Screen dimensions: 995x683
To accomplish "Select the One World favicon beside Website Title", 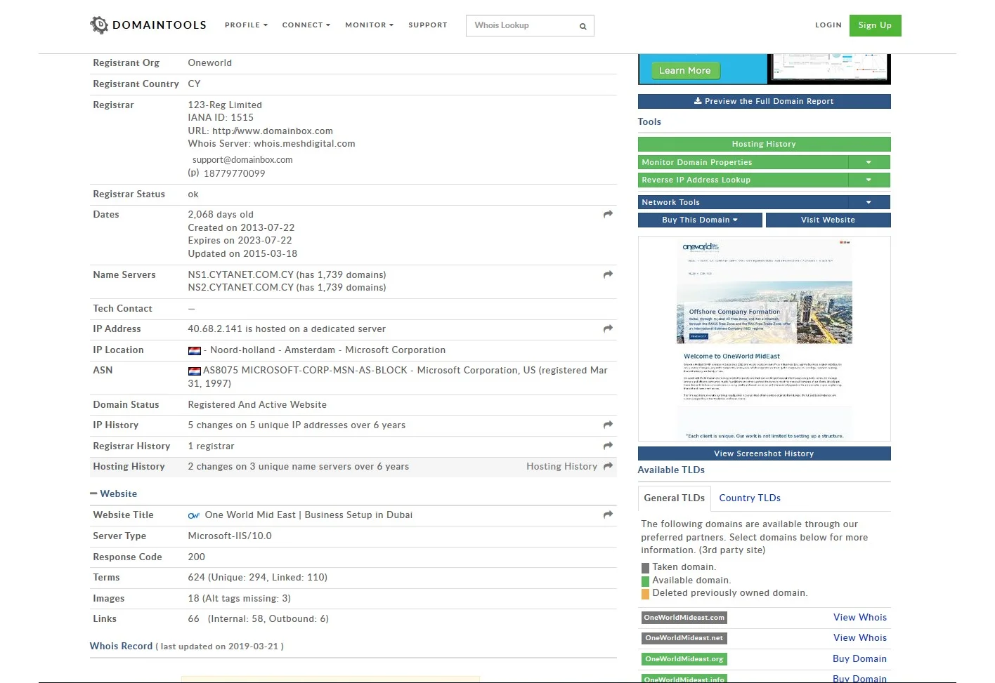I will (x=194, y=515).
